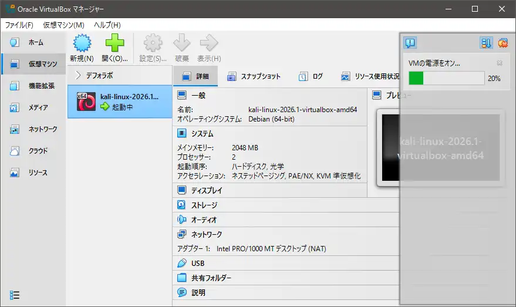Open the 機能拡張 sidebar section
516x307 pixels.
(33, 86)
